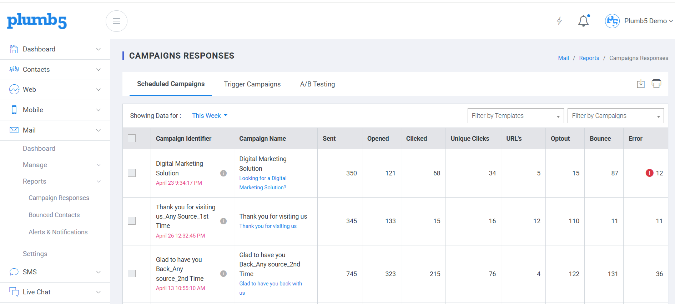675x304 pixels.
Task: Open the Filter by Campaigns dropdown
Action: pyautogui.click(x=615, y=116)
